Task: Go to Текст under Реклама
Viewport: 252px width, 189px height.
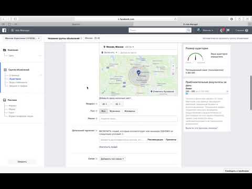Action: tap(12, 113)
